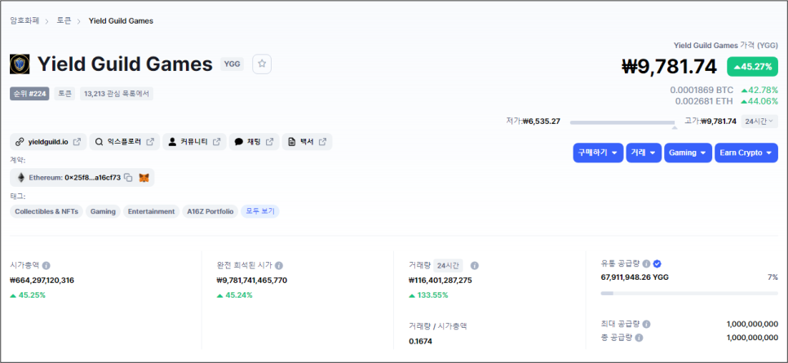Image resolution: width=788 pixels, height=363 pixels.
Task: Open the Gaming dropdown button
Action: click(x=688, y=153)
